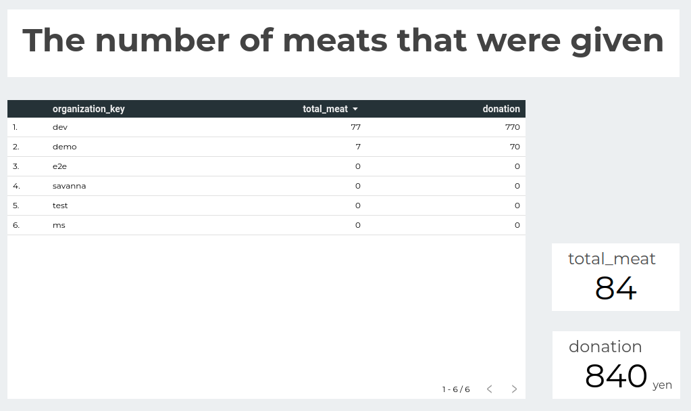Click the donation scorecard showing 840 yen
Screen dimensions: 691x411
[x=616, y=365]
